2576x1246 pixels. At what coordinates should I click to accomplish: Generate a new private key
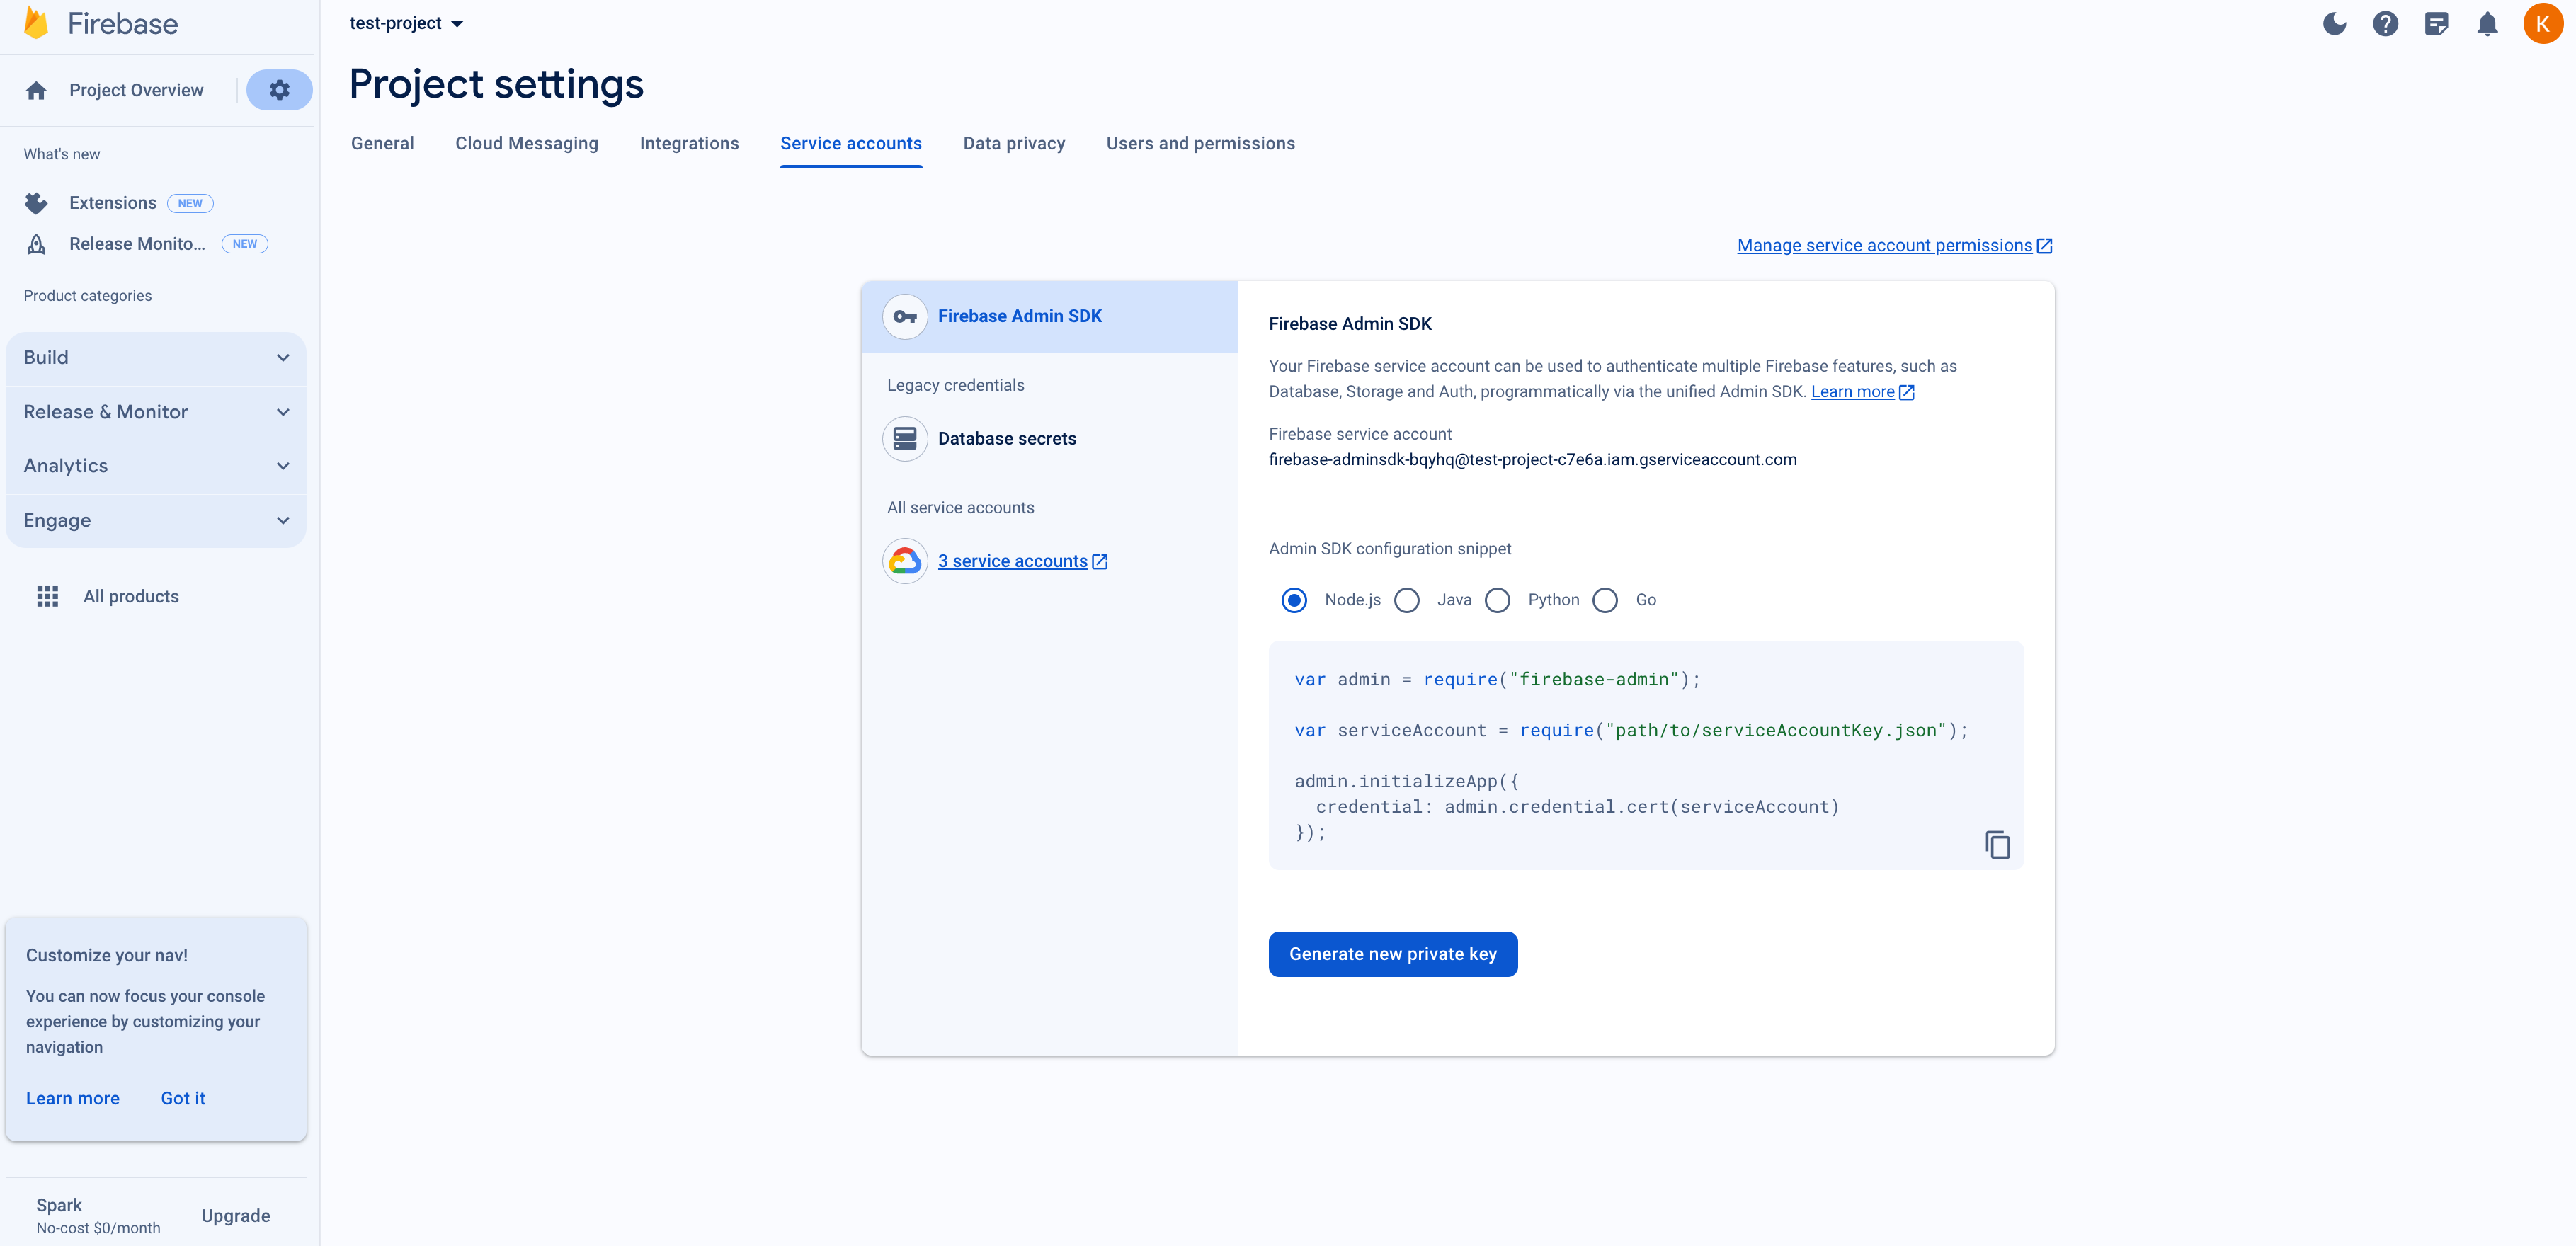[1393, 953]
